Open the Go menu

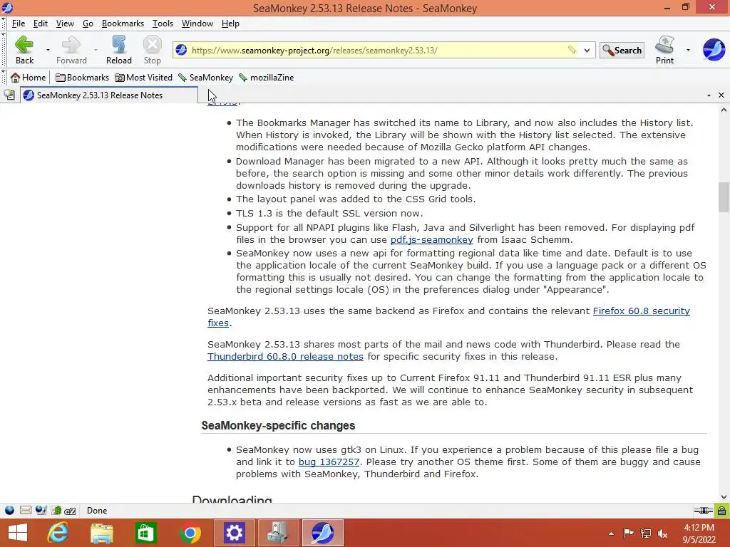88,24
